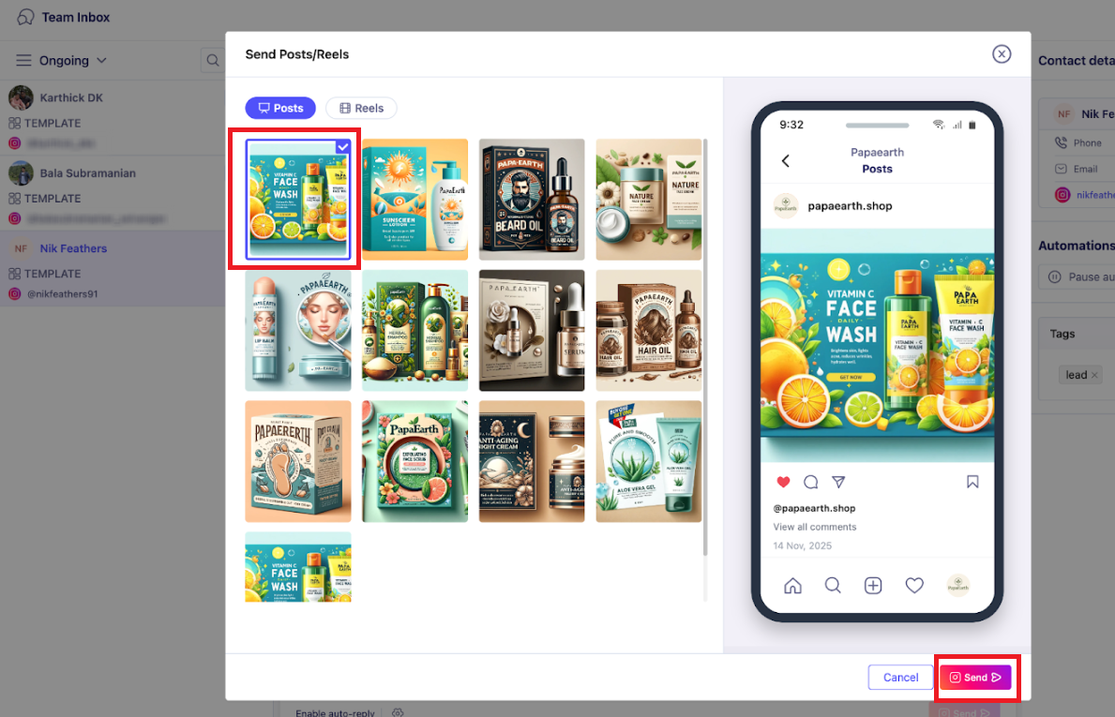Open Karthick DK conversation
Viewport: 1115px width, 717px height.
click(x=113, y=117)
